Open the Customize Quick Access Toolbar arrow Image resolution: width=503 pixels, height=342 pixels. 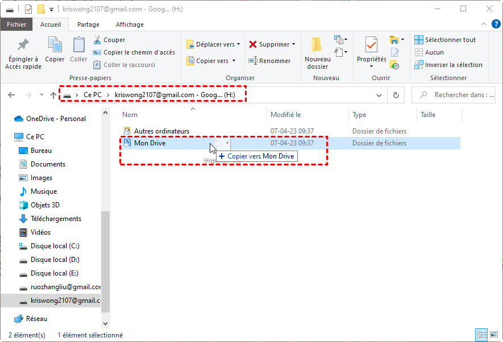point(51,10)
